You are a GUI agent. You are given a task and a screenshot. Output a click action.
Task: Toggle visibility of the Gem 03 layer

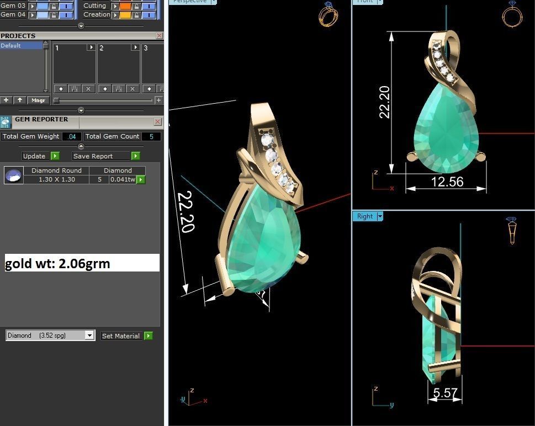click(66, 6)
